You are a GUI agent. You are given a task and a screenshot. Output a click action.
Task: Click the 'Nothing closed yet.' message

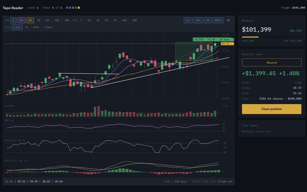click(256, 131)
